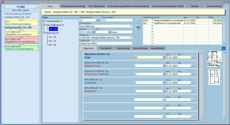230x125 pixels.
Task: Click the Wert cell 150,0000
Action: [x=215, y=23]
